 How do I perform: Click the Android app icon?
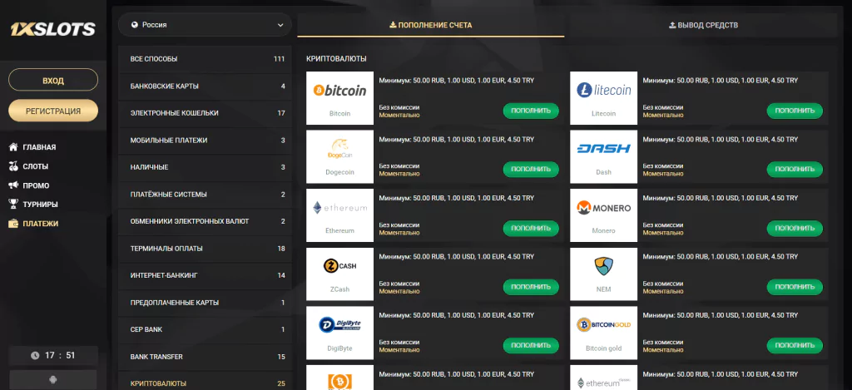click(x=53, y=380)
